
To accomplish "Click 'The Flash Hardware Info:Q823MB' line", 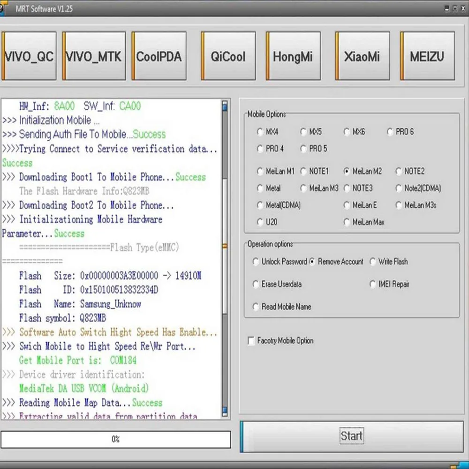I will (x=84, y=191).
